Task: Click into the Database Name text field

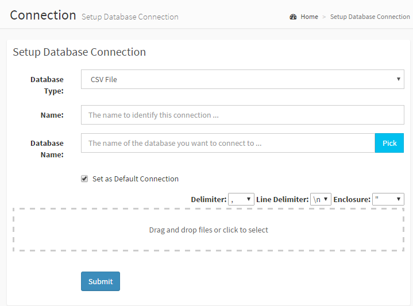Action: 227,143
